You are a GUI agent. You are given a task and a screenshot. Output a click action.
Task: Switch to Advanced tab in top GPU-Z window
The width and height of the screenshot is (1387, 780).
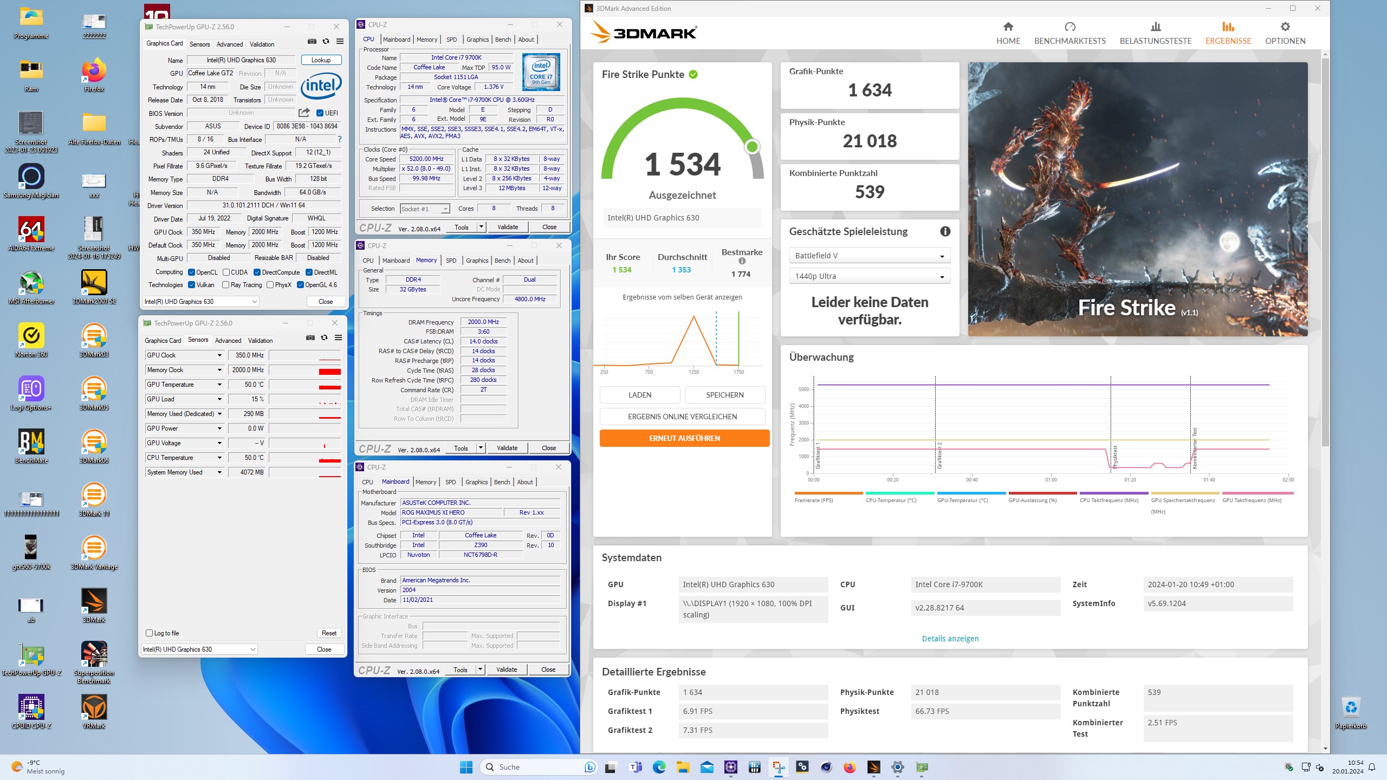click(x=230, y=44)
